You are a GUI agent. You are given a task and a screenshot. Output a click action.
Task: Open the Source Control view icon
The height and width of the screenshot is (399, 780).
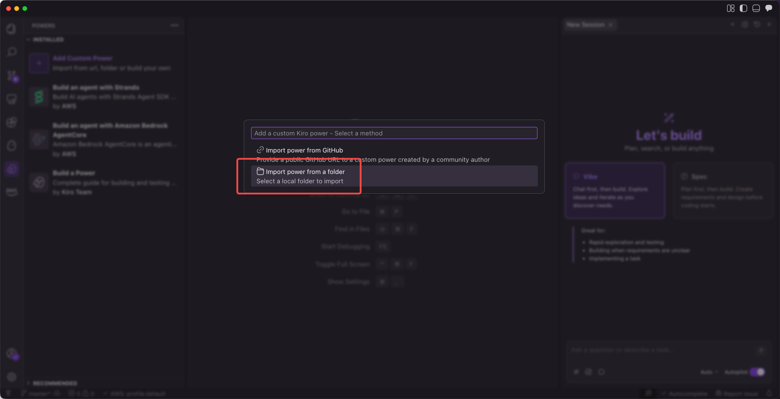[x=12, y=76]
